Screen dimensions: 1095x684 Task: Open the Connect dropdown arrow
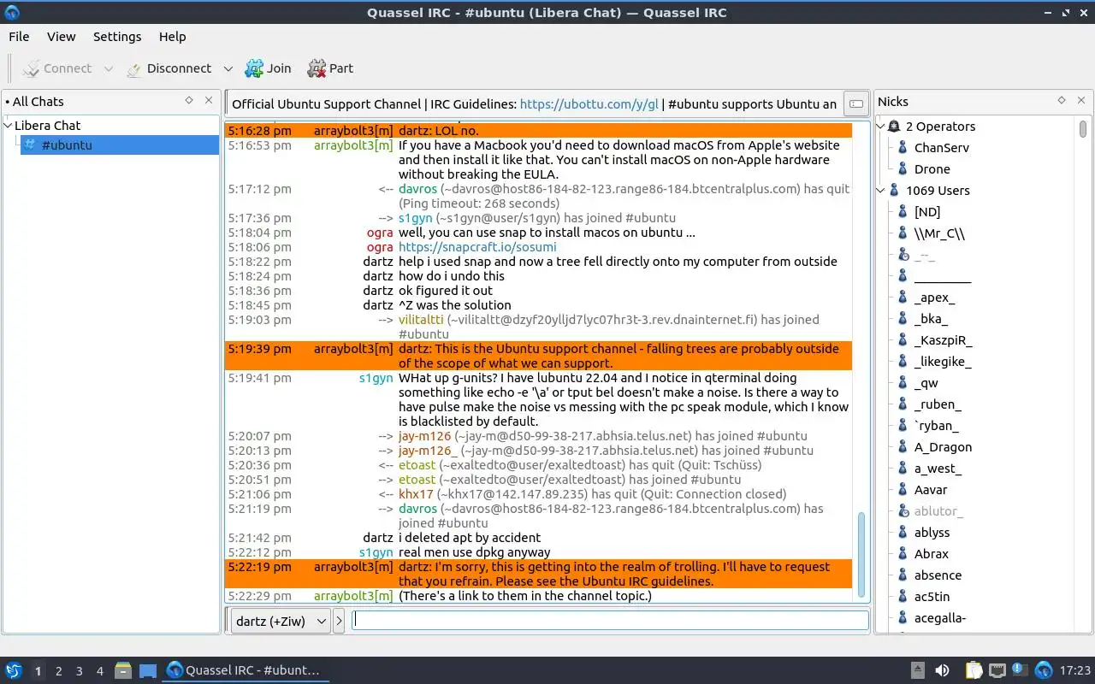108,68
